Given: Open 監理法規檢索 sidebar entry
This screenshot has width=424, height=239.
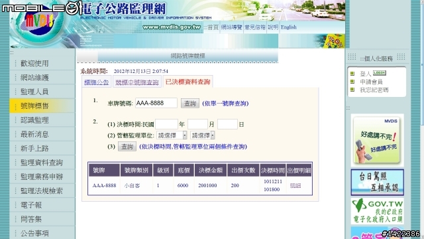Looking at the screenshot, I should click(42, 191).
